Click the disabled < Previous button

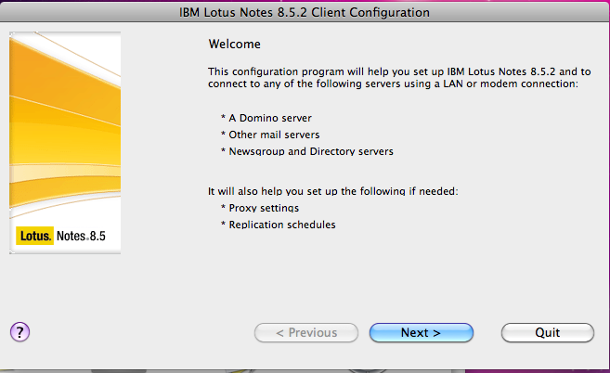[x=306, y=333]
